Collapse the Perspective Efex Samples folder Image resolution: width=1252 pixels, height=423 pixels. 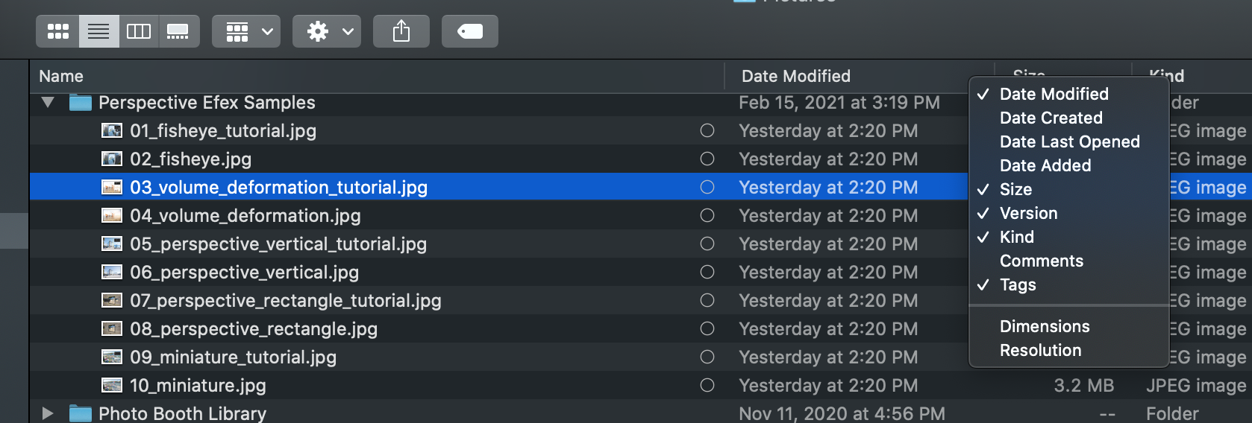click(x=48, y=103)
